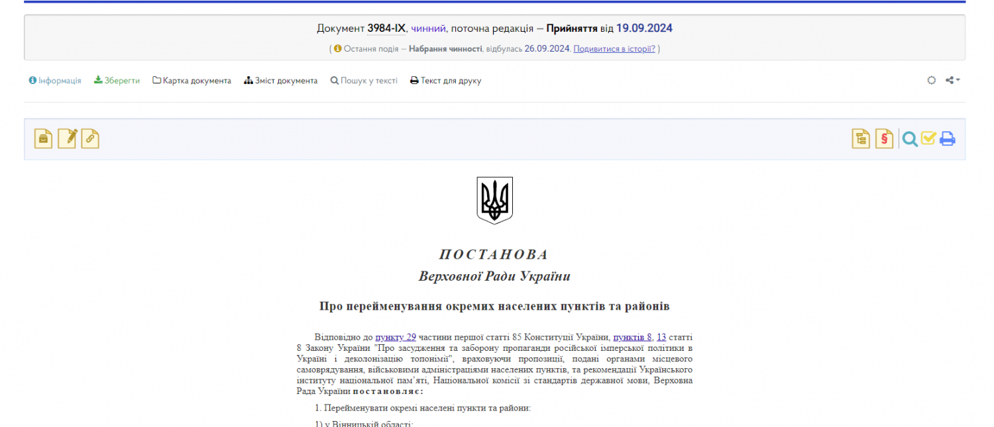
Task: Click the document archive-box page icon
Action: [x=43, y=138]
